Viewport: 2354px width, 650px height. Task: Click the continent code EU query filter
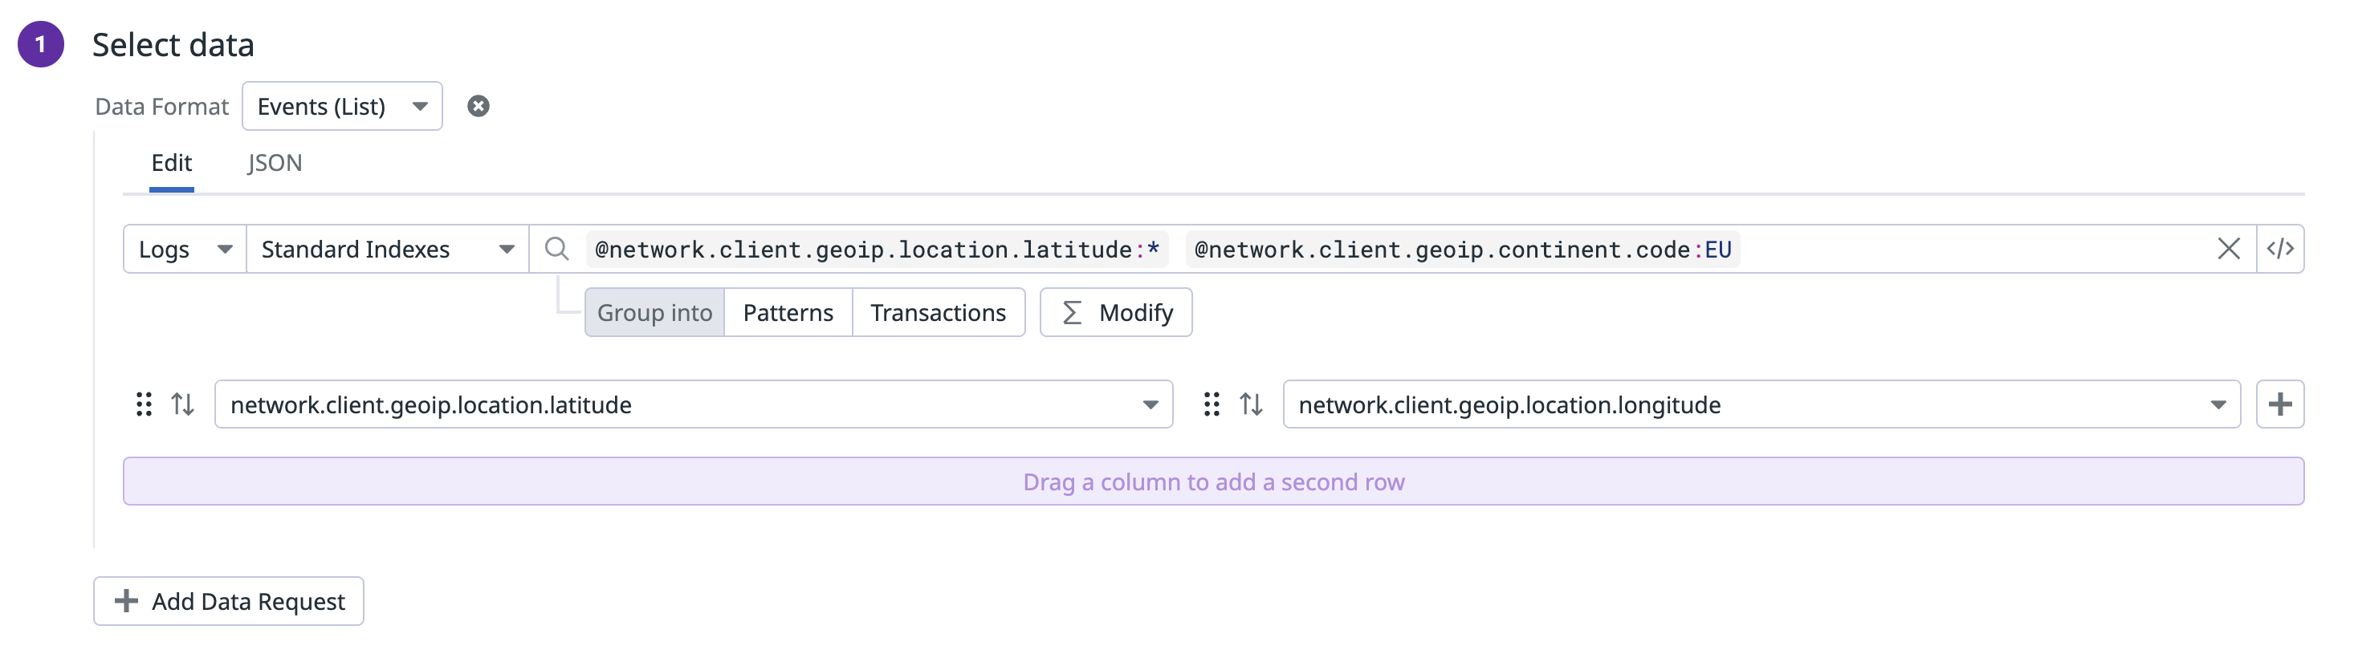pos(1462,250)
